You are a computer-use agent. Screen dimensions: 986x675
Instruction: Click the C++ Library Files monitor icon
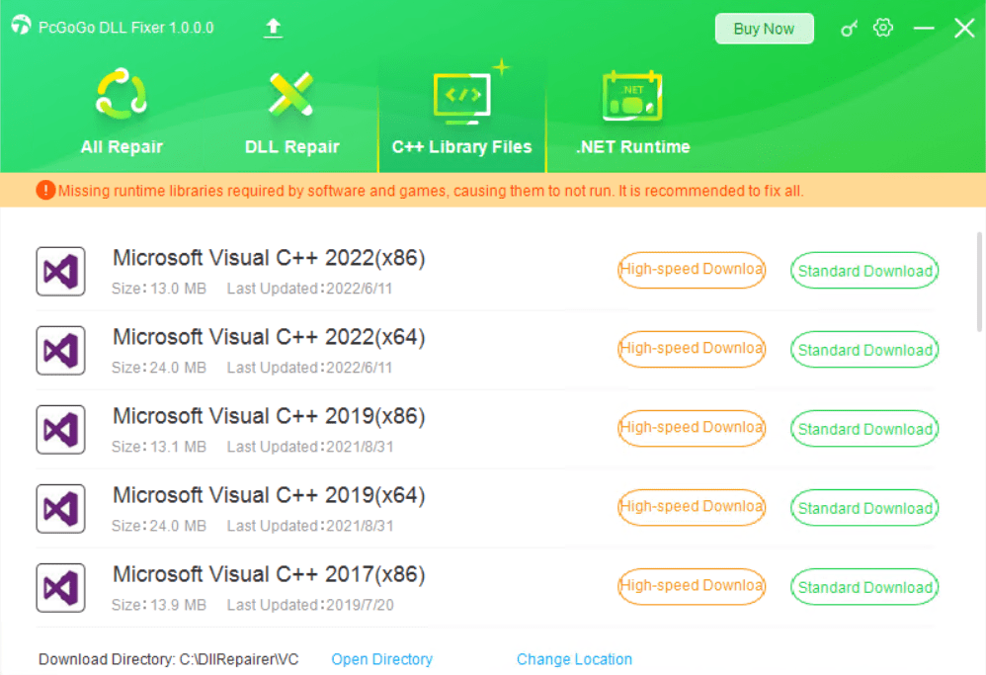click(x=462, y=98)
